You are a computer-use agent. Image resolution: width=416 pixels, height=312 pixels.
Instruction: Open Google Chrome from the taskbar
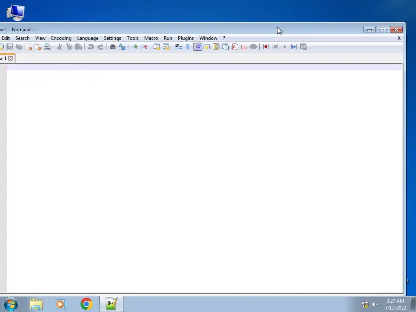click(86, 304)
